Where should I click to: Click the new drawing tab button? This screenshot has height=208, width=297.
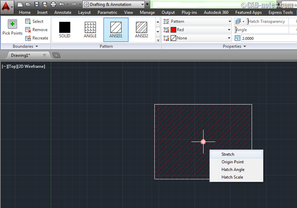pyautogui.click(x=56, y=55)
